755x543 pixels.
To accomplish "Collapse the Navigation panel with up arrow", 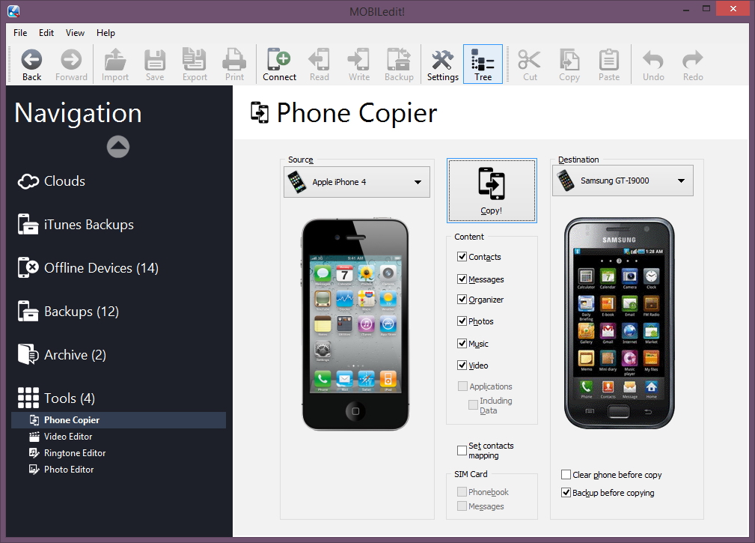I will [118, 147].
